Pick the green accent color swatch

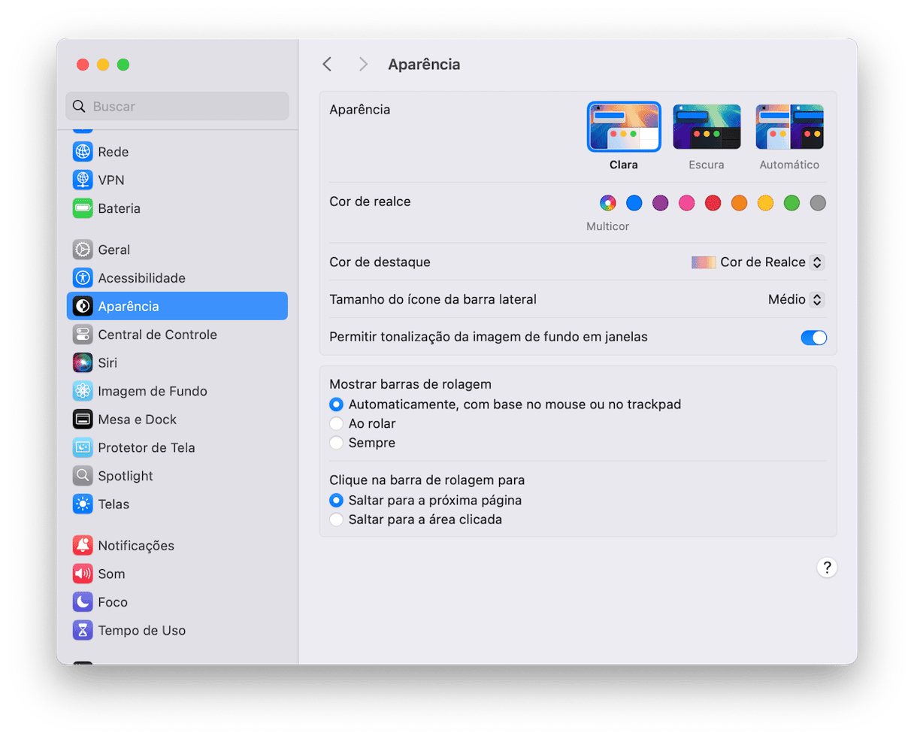click(x=791, y=203)
